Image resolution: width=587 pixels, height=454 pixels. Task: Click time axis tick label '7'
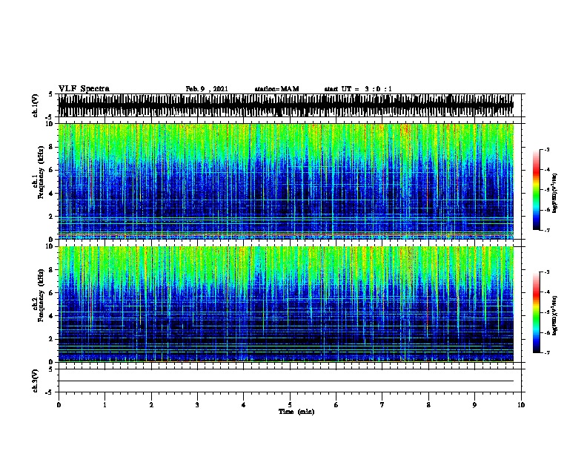point(382,405)
